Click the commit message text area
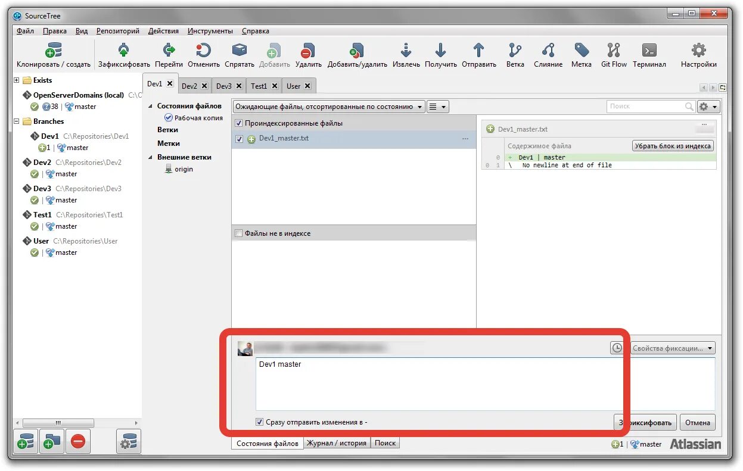The width and height of the screenshot is (743, 471). point(486,384)
